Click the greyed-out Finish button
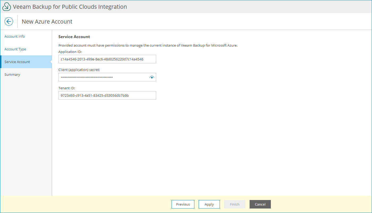The image size is (372, 213). click(235, 205)
